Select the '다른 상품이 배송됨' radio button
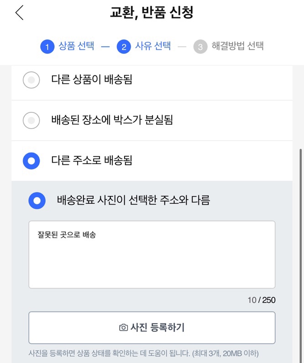Image resolution: width=304 pixels, height=363 pixels. pyautogui.click(x=31, y=80)
